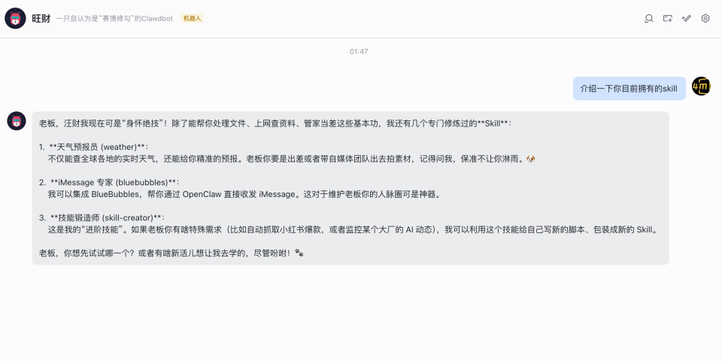
Task: Click the weather description line 不仅能查全球各地
Action: [292, 159]
